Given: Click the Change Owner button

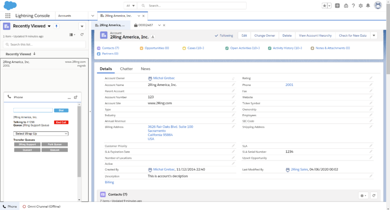Looking at the screenshot, I should (x=265, y=35).
